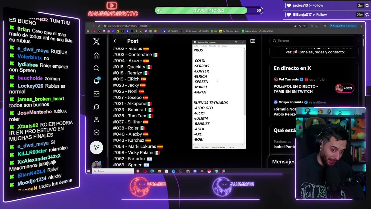The width and height of the screenshot is (371, 209).
Task: Click browser back navigation arrow
Action: click(89, 26)
